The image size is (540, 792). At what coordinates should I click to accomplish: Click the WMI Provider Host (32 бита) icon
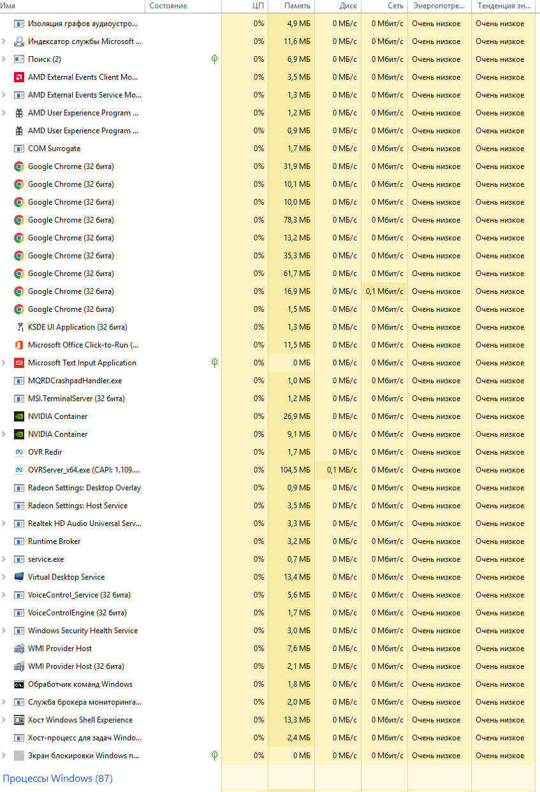(19, 666)
